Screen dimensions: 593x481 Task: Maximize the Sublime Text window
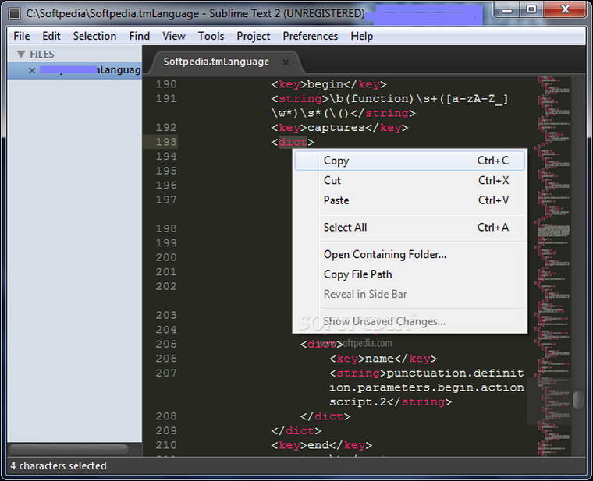pos(531,10)
